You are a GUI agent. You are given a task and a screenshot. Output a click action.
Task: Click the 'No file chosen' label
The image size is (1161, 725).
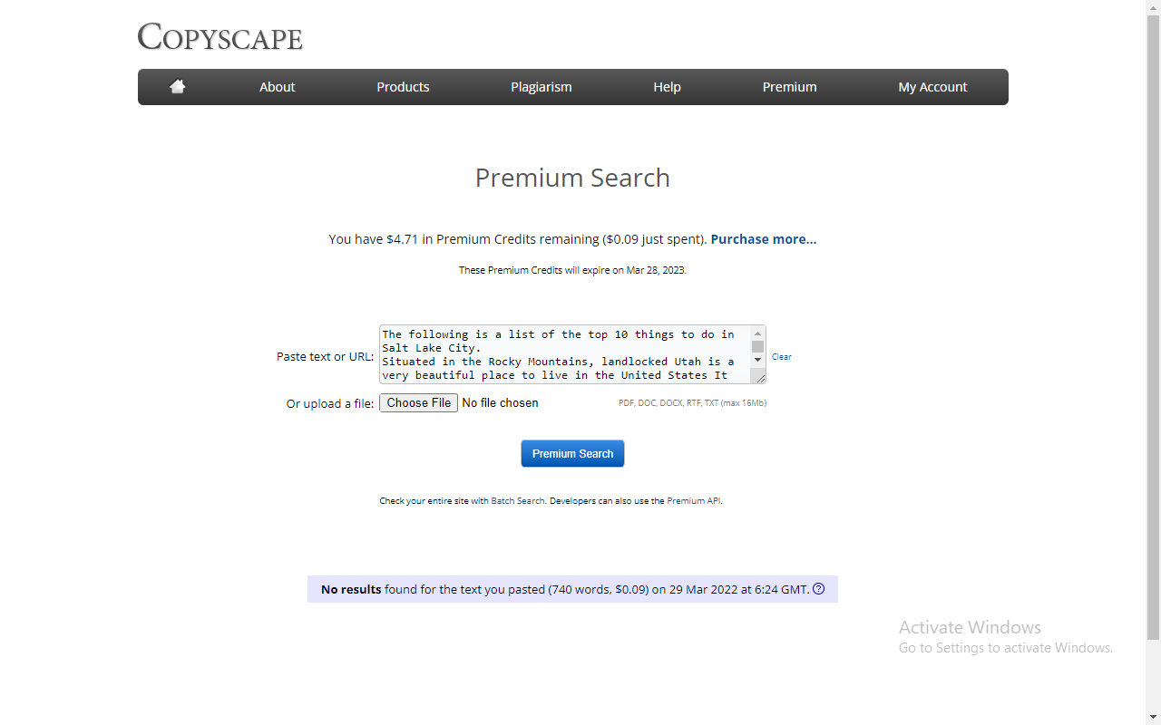500,403
